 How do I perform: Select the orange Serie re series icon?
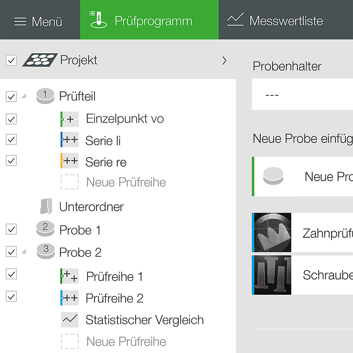click(69, 161)
